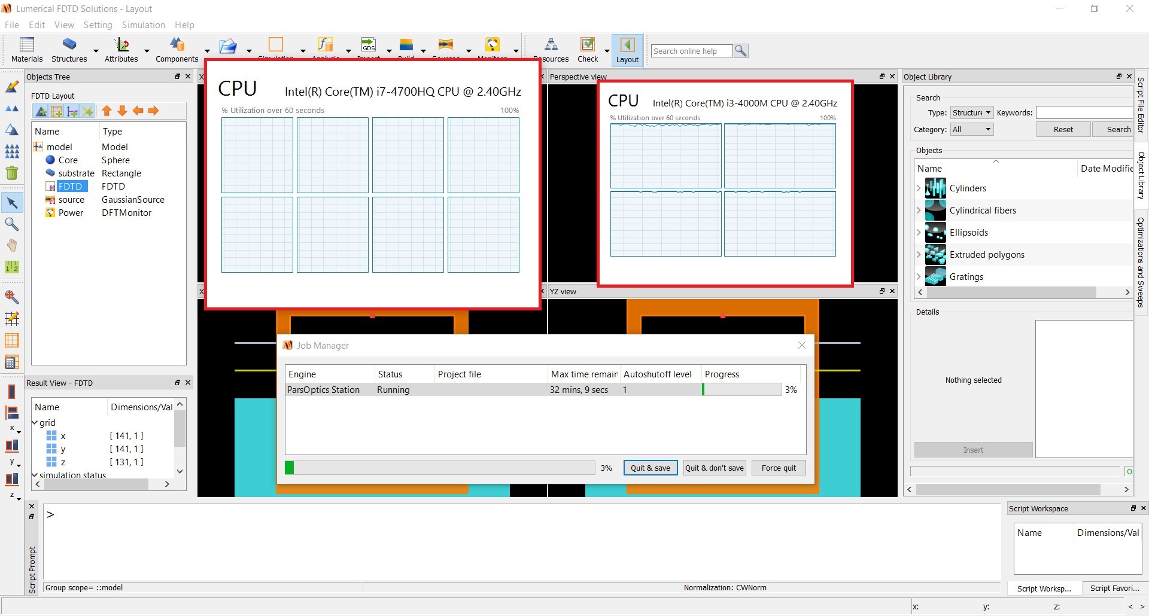Click the search magnifier beside online help
This screenshot has width=1149, height=616.
point(741,51)
